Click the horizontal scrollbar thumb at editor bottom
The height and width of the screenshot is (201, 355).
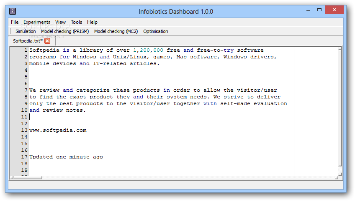[28, 178]
